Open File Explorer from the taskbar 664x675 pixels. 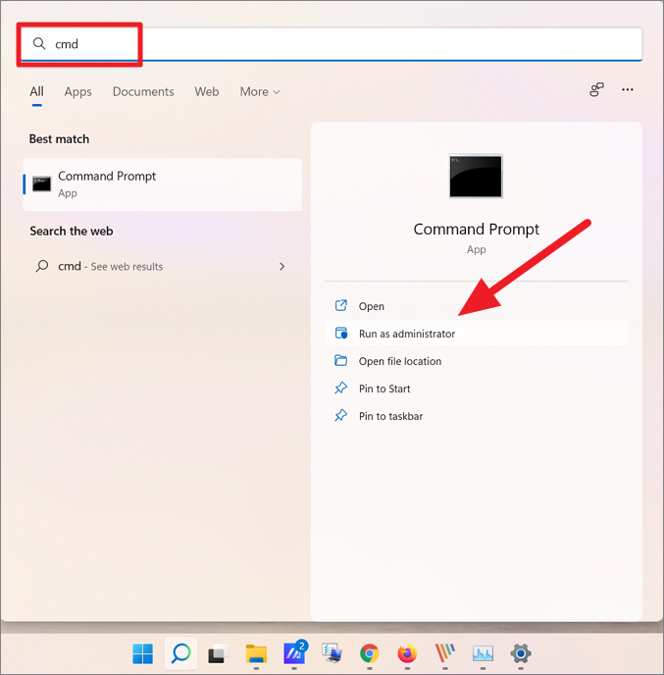click(256, 653)
